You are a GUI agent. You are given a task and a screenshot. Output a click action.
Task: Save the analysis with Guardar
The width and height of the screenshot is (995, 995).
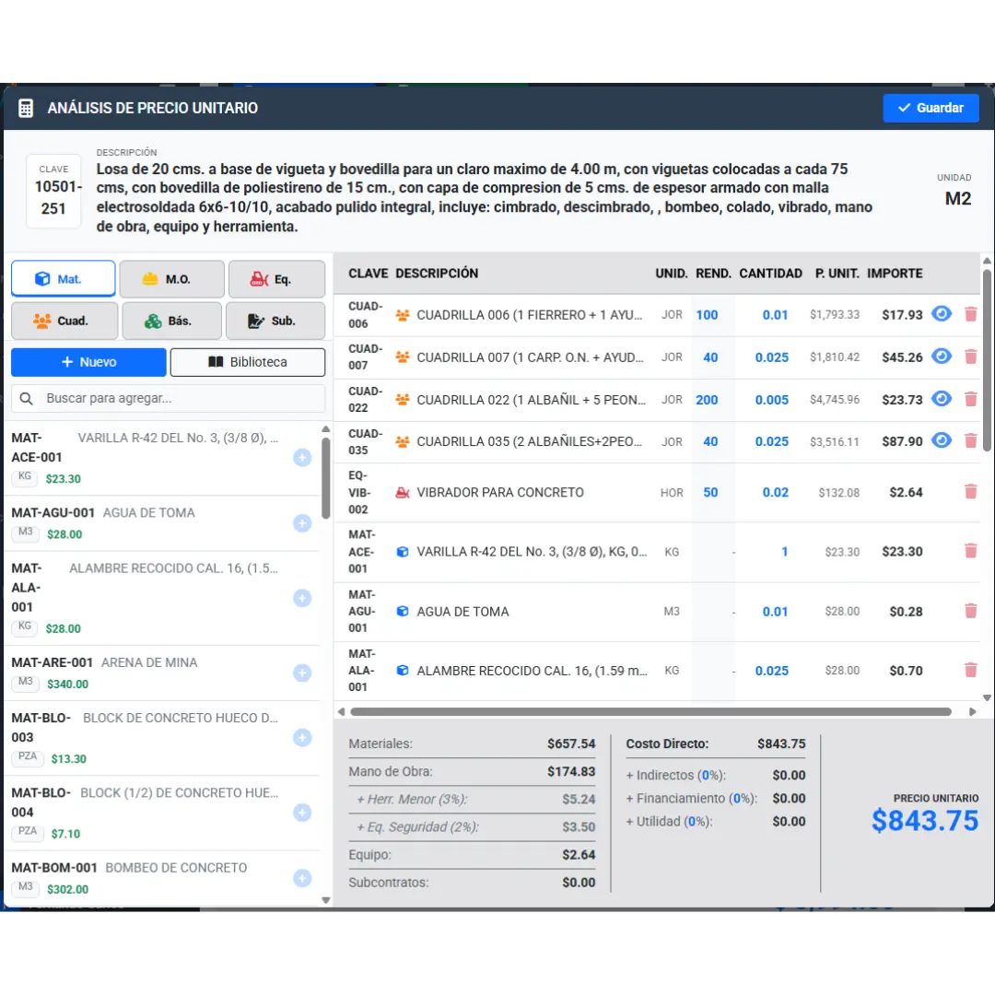pyautogui.click(x=931, y=108)
